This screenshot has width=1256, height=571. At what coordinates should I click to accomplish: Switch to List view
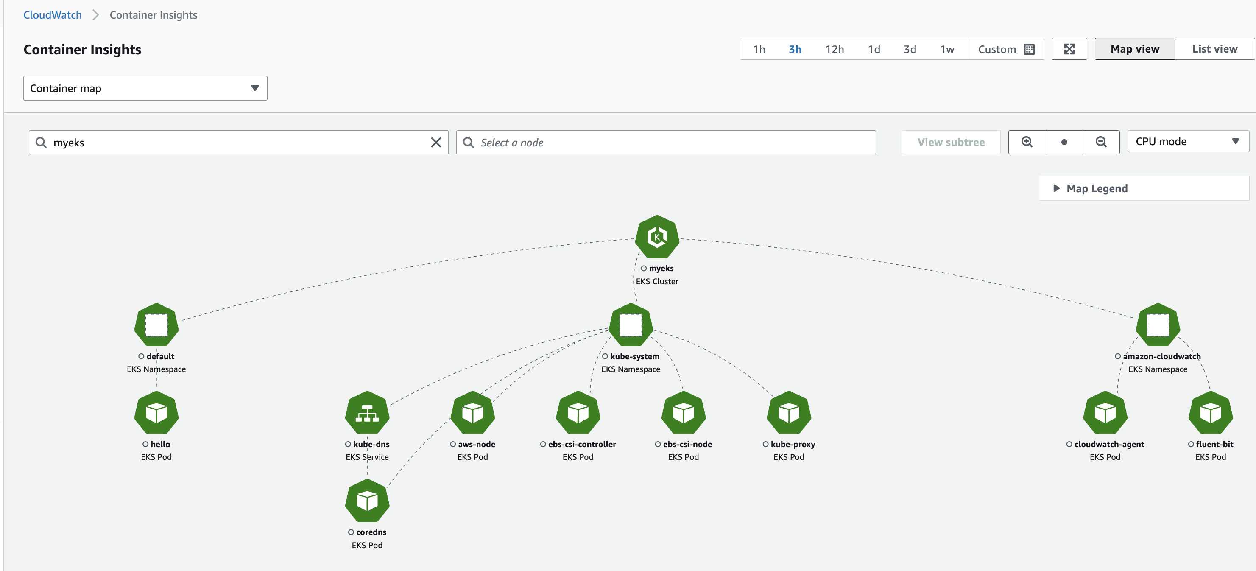(x=1214, y=49)
